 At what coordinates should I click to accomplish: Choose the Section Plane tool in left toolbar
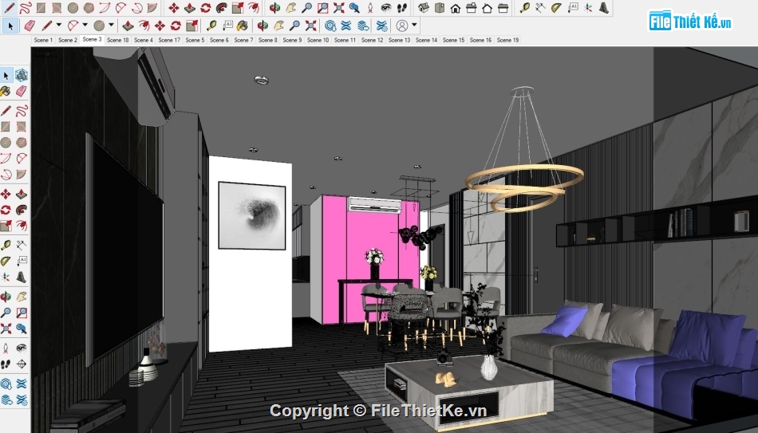tap(22, 364)
